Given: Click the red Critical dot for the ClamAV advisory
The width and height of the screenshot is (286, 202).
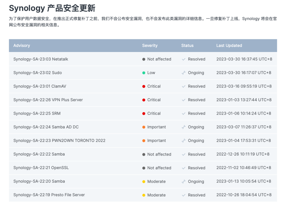Looking at the screenshot, I should (143, 86).
